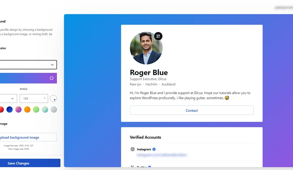This screenshot has height=170, width=293.
Task: Click the text "Support Executive, Elicus"
Action: click(x=148, y=79)
